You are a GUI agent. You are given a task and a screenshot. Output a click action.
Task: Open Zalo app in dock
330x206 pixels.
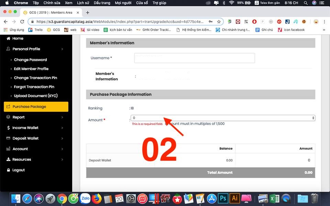click(85, 198)
